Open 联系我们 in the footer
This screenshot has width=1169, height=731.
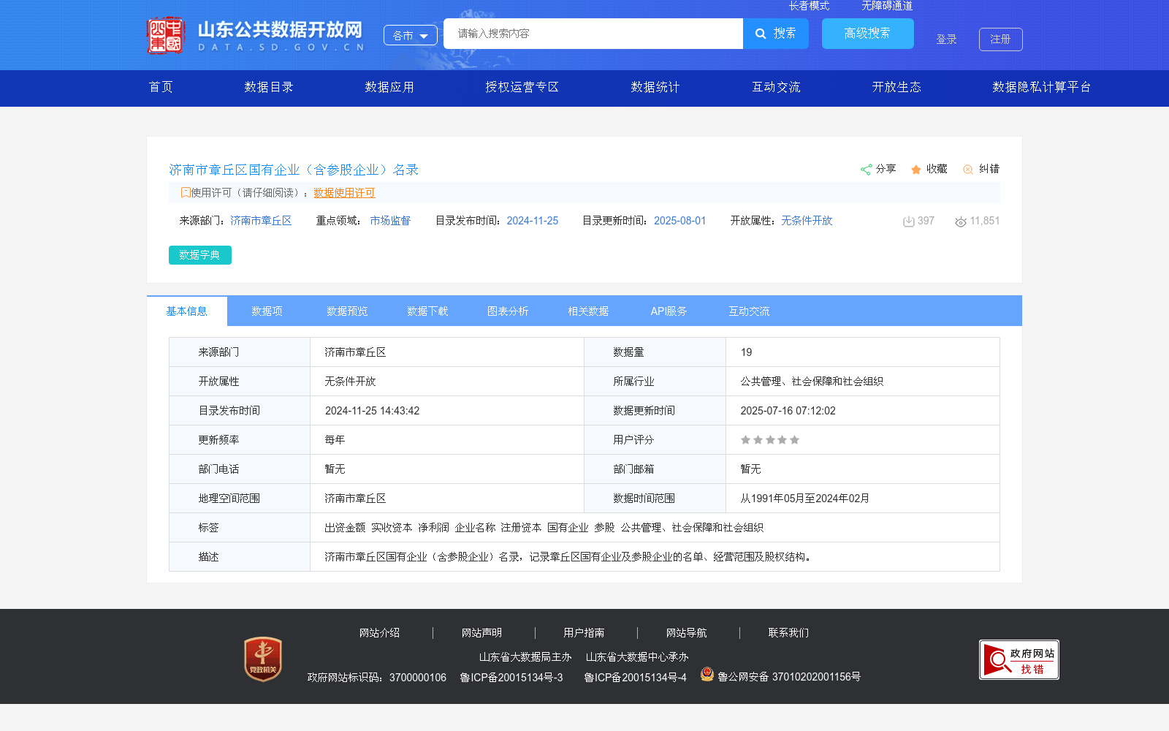789,633
